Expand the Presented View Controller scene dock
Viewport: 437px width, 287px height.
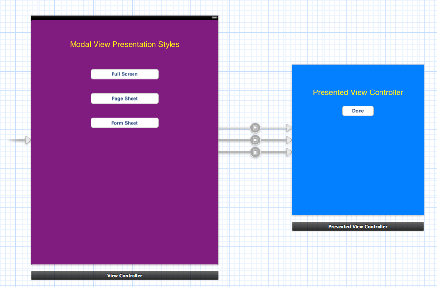point(358,226)
